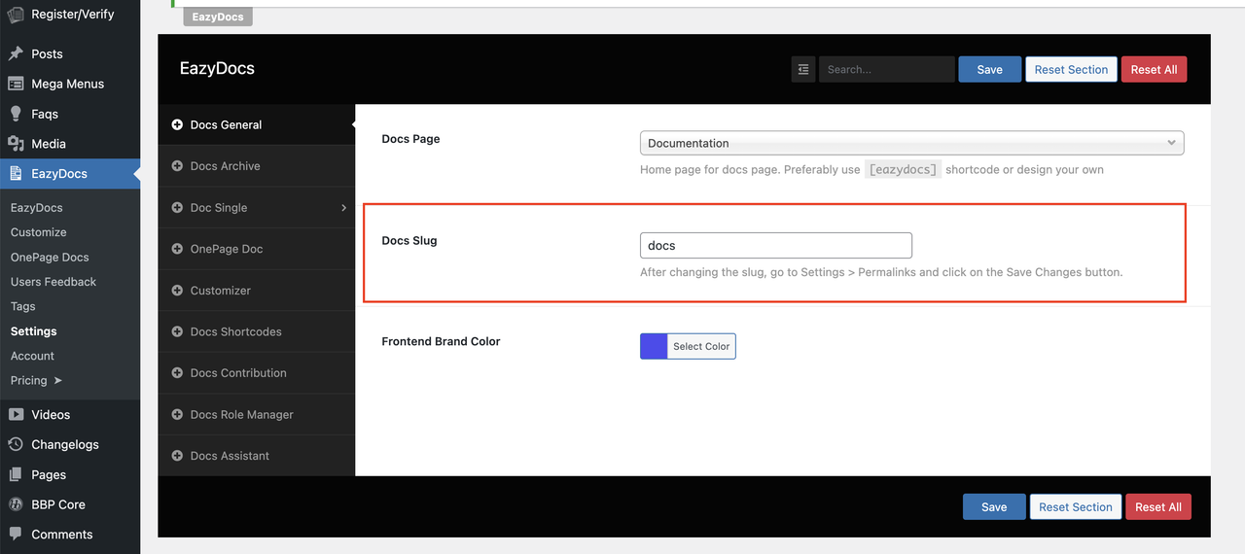Click the [eazydocs] shortcode text
The image size is (1245, 554).
[903, 169]
